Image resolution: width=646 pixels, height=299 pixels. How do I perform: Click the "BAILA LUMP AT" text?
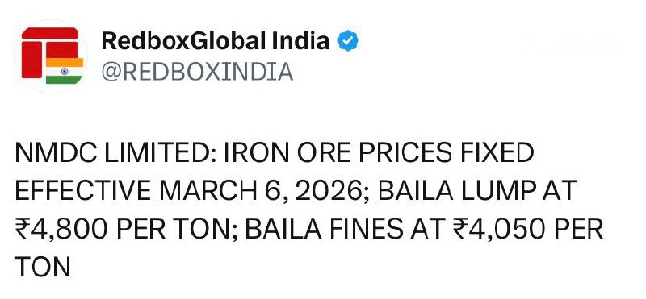tap(476, 192)
